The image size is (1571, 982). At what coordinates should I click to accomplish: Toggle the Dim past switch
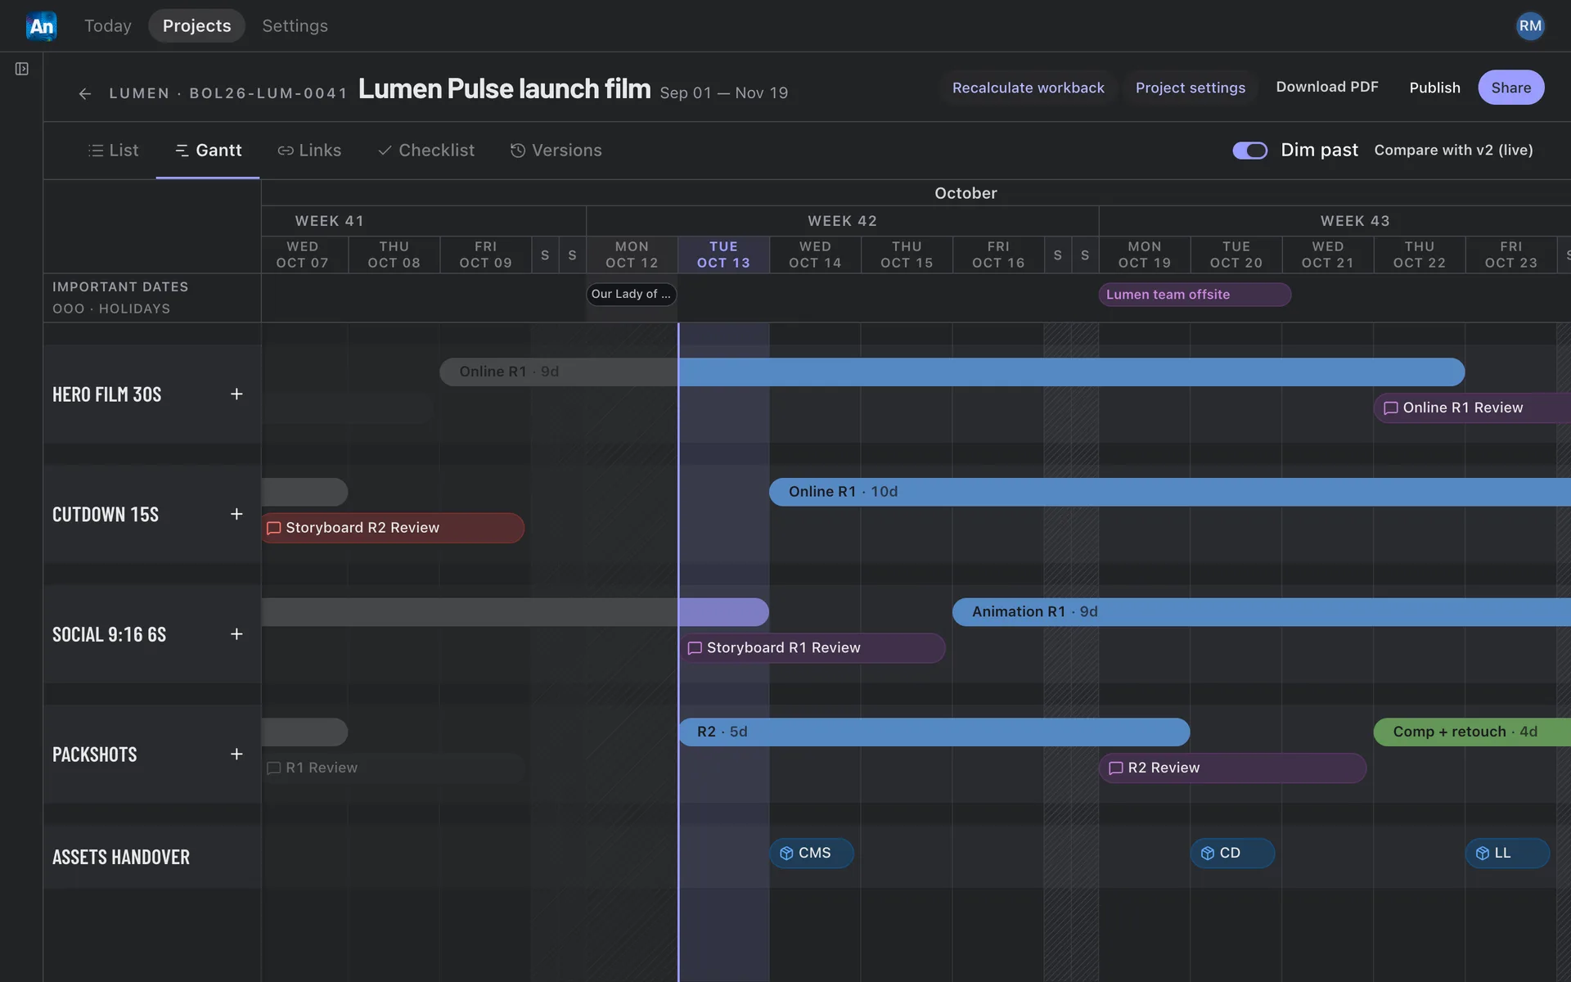click(1249, 151)
